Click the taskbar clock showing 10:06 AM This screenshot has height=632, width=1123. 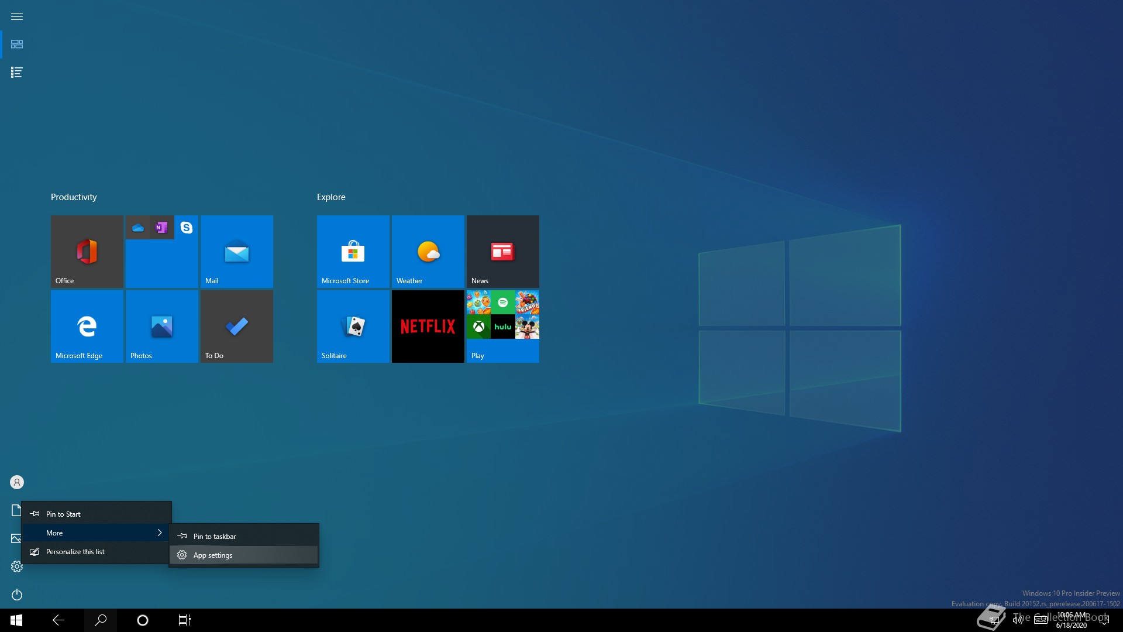click(1072, 620)
